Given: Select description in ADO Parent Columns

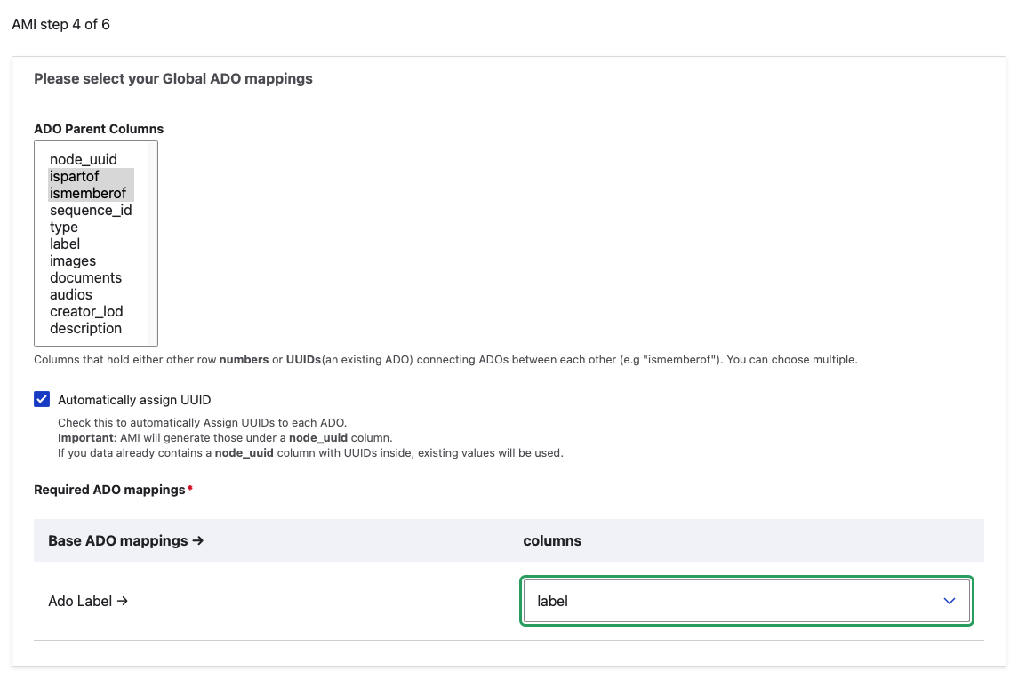Looking at the screenshot, I should click(85, 329).
